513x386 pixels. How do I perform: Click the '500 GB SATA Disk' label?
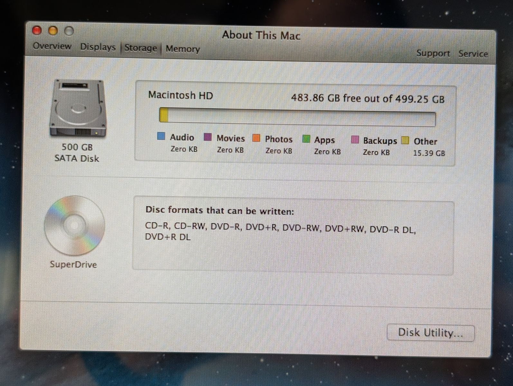point(77,153)
